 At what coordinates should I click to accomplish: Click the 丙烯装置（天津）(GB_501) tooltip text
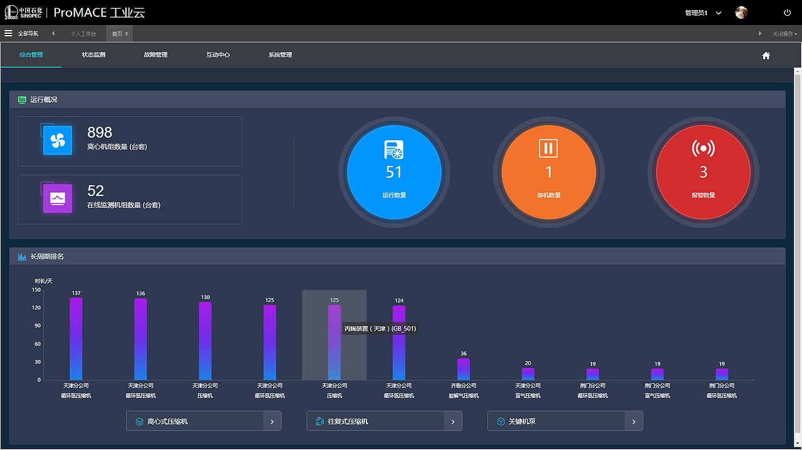pos(380,329)
